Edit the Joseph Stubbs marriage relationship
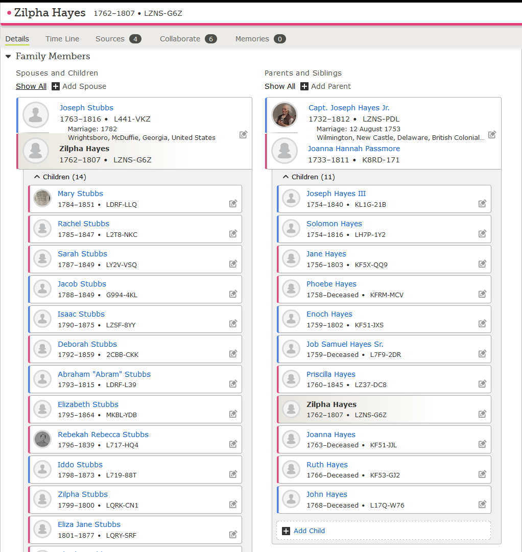Screen dimensions: 522x552 click(x=244, y=135)
